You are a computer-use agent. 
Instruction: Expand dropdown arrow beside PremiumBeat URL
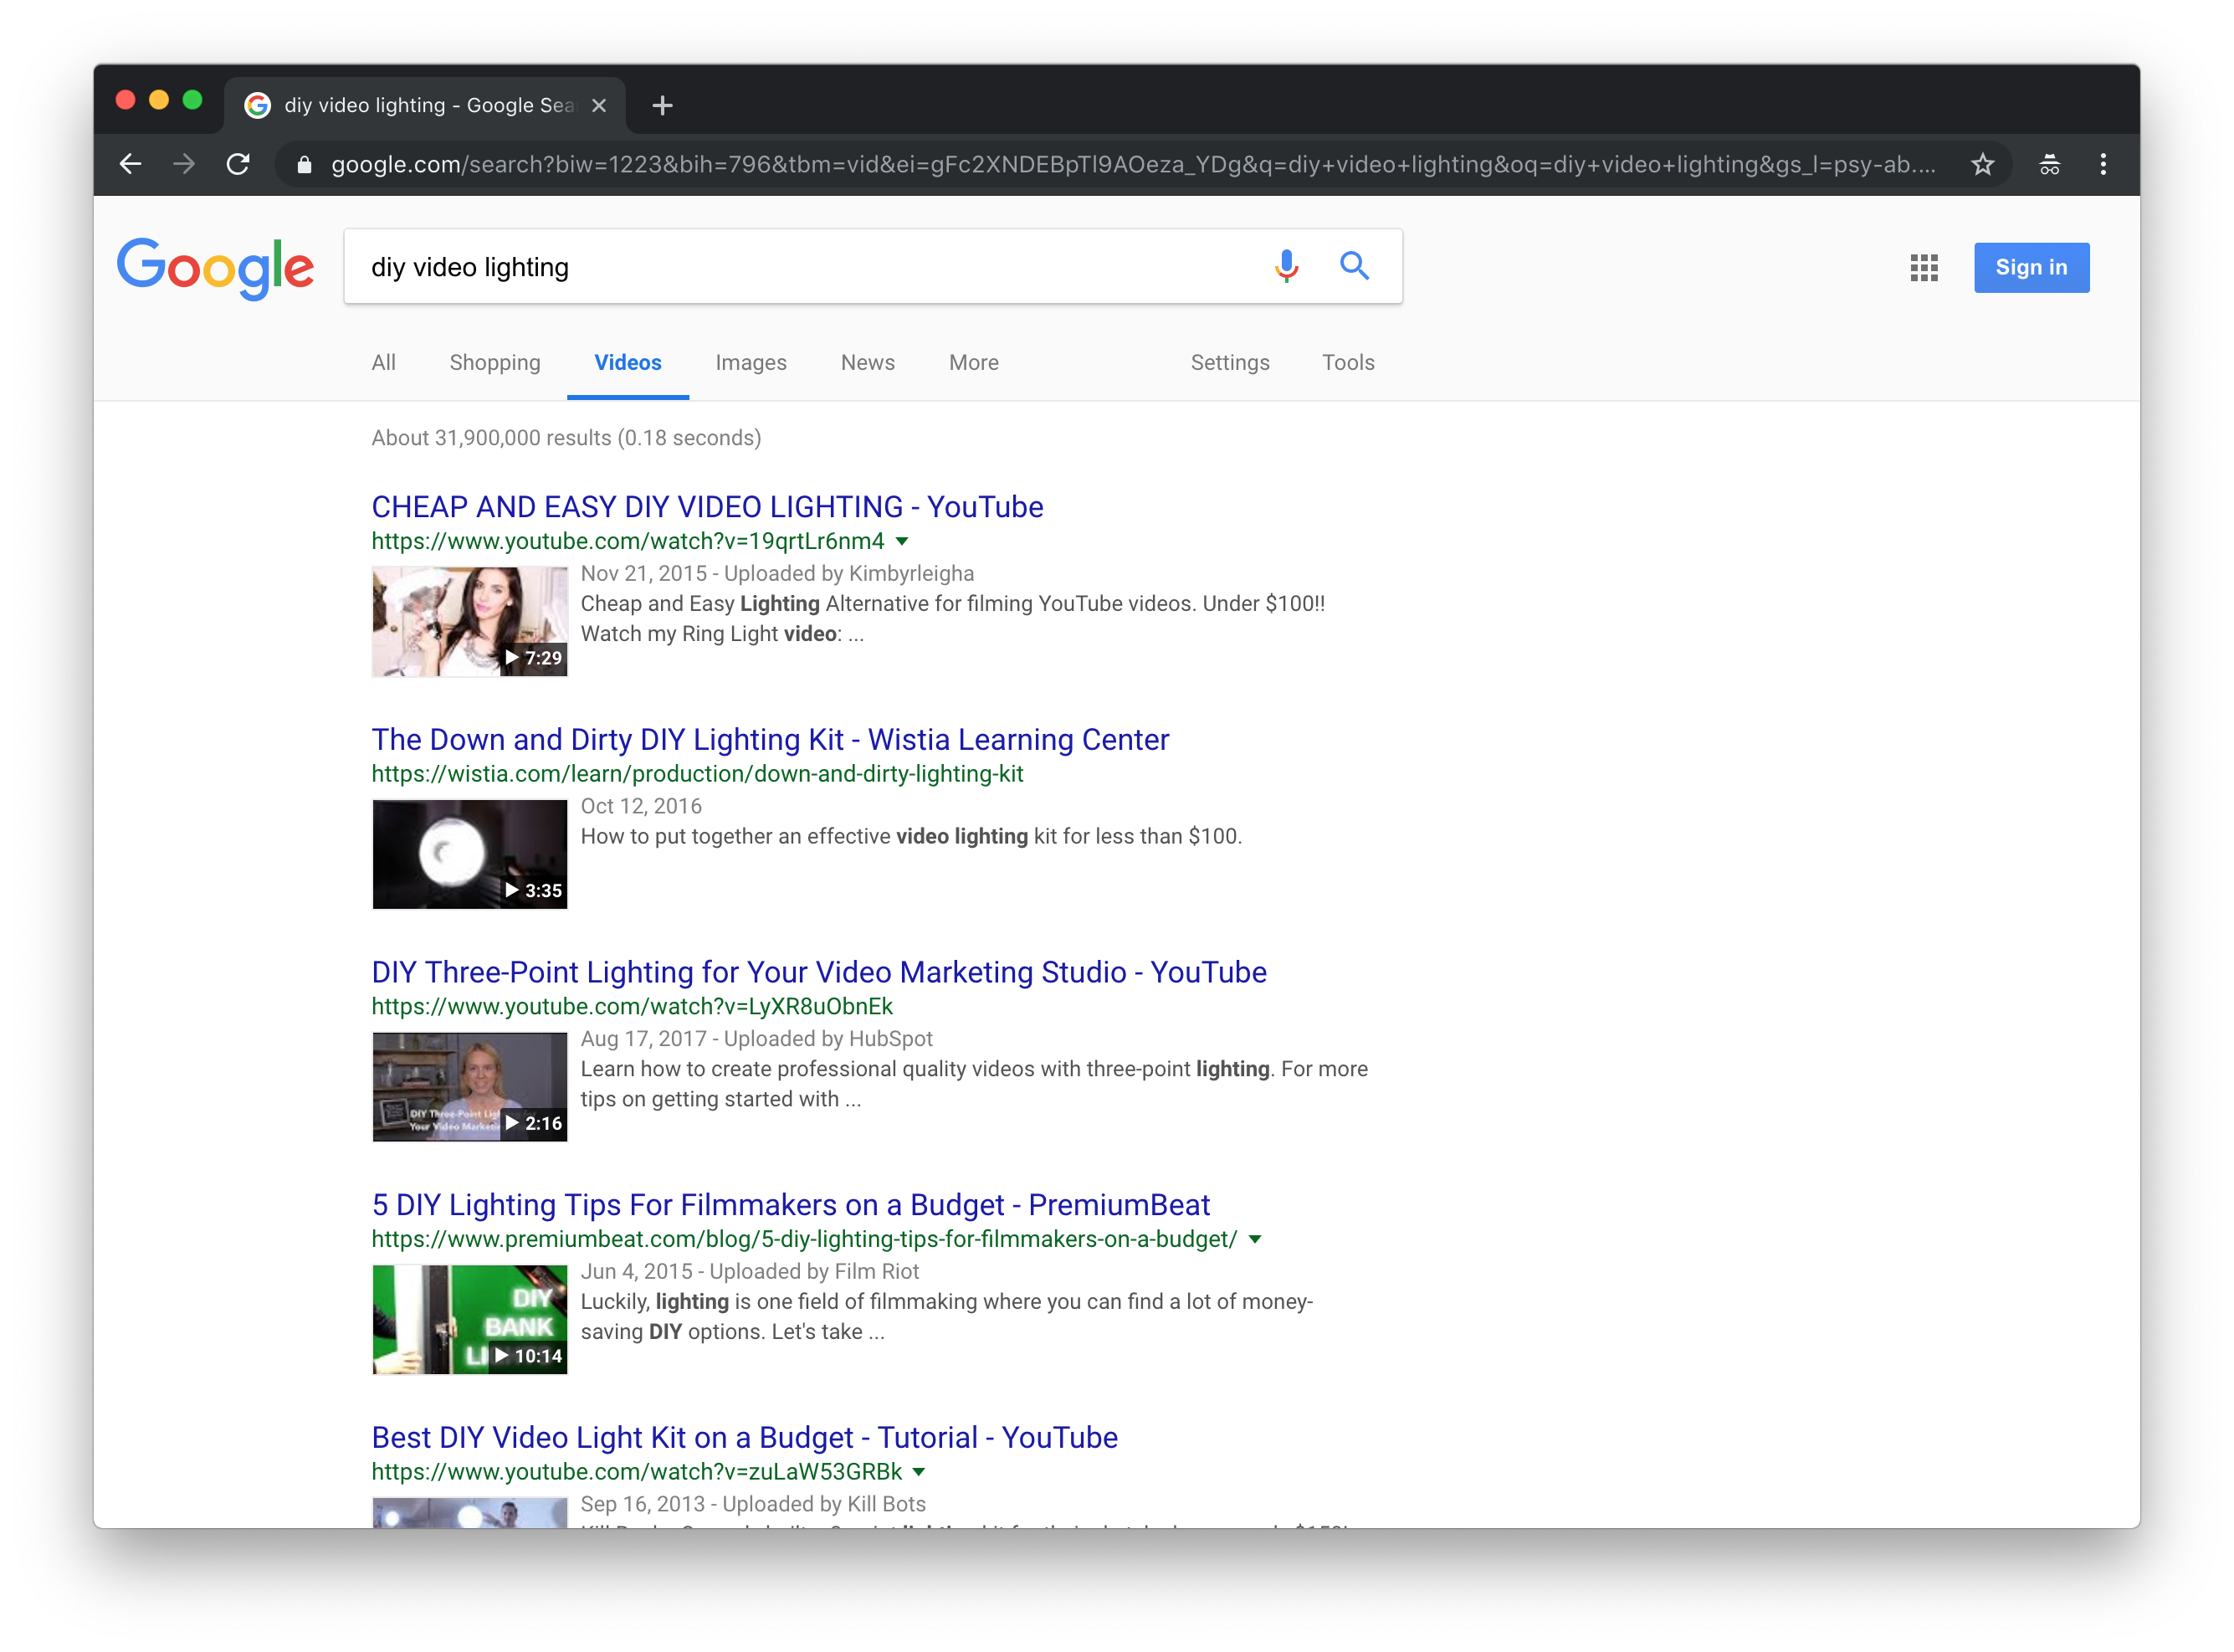pos(1255,1240)
